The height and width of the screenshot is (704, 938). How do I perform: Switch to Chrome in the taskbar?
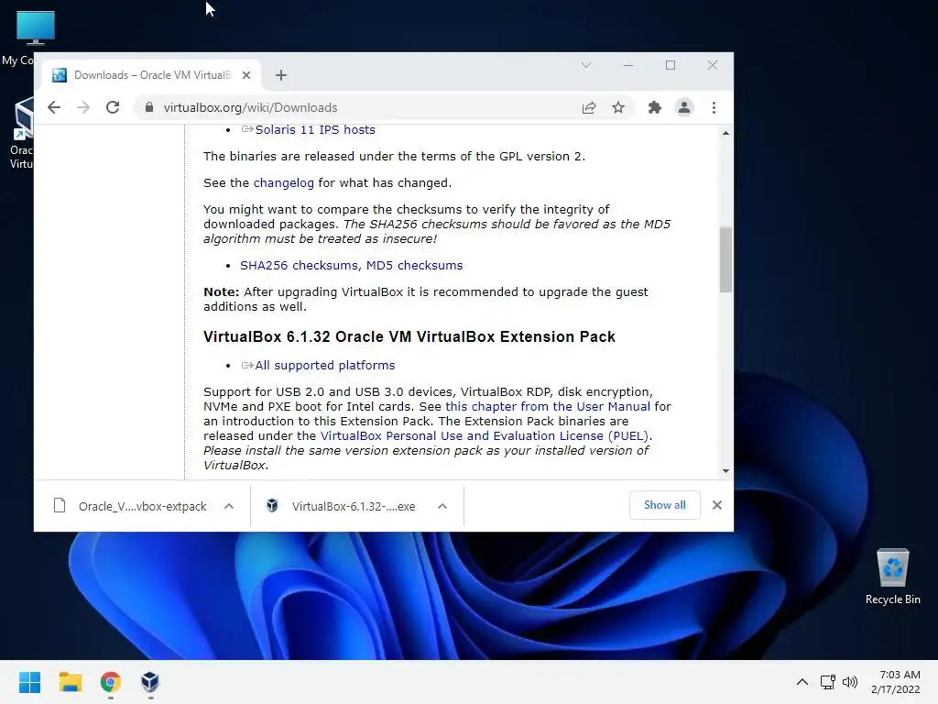point(111,682)
